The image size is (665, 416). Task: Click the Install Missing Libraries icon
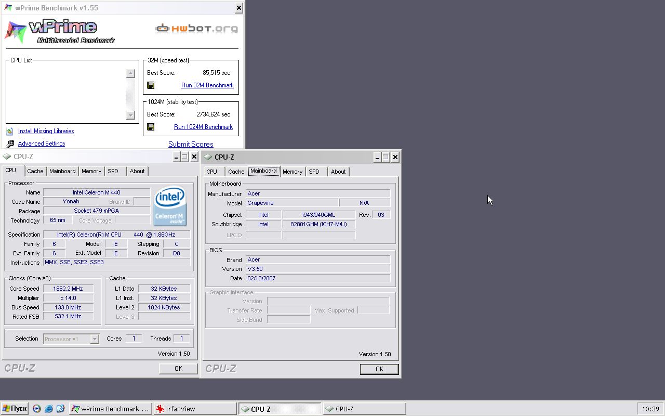point(9,131)
